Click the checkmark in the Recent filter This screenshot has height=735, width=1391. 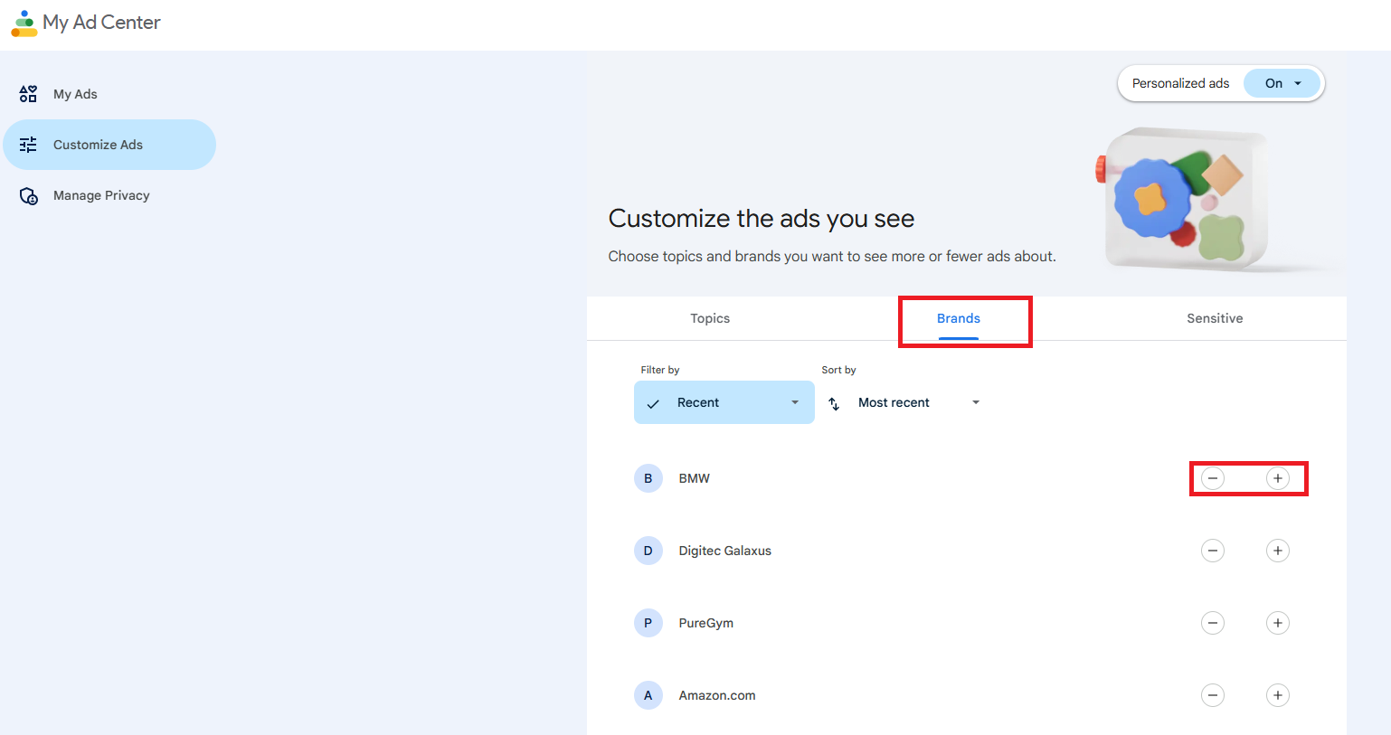(653, 403)
